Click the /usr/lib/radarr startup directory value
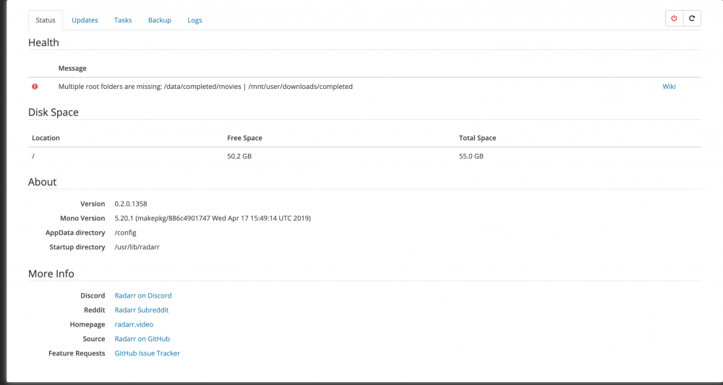The image size is (723, 385). point(137,247)
